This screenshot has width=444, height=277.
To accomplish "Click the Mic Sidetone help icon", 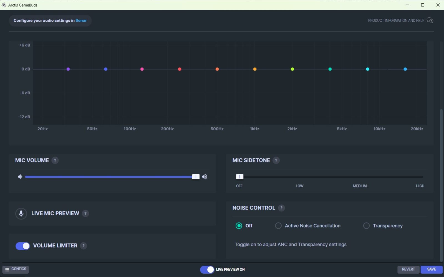I will tap(276, 160).
